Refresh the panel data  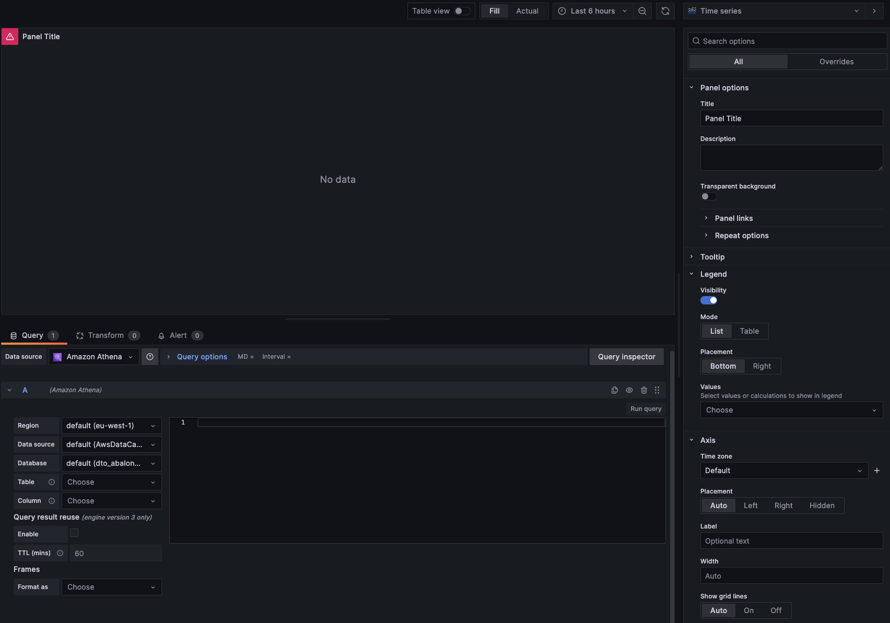tap(665, 11)
